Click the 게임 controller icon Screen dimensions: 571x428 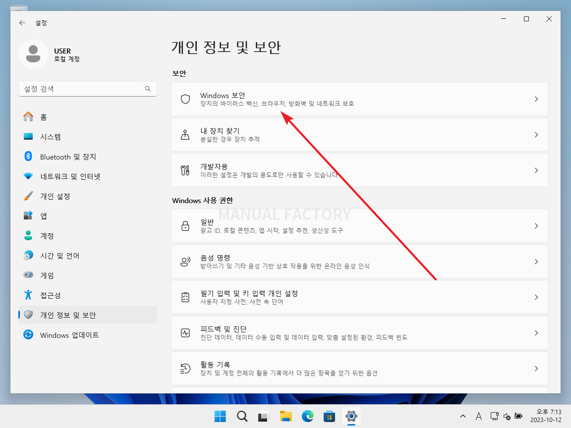coord(28,275)
